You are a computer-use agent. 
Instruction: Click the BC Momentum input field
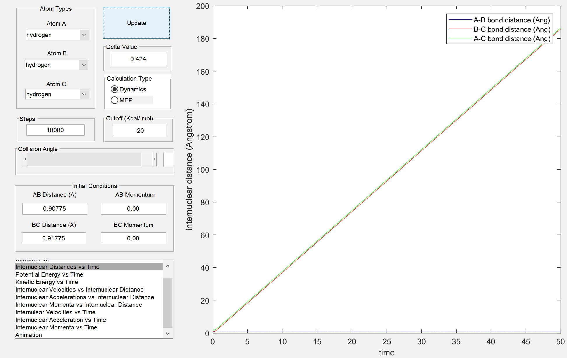(x=133, y=238)
